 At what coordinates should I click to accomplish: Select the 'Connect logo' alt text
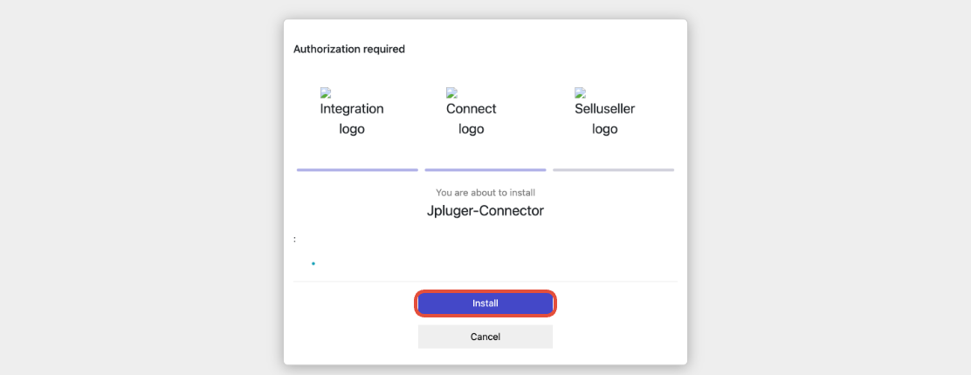[x=472, y=119]
